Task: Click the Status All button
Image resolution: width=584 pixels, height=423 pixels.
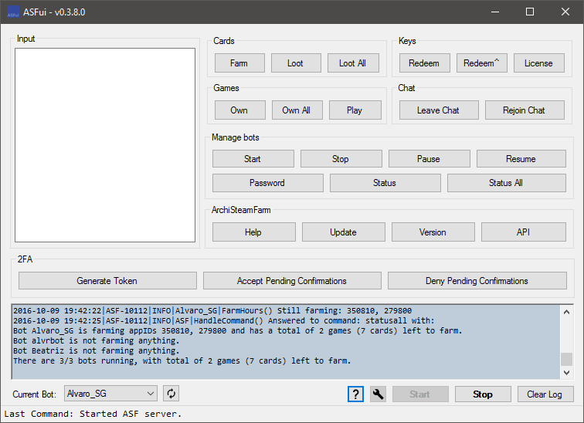Action: click(x=507, y=183)
